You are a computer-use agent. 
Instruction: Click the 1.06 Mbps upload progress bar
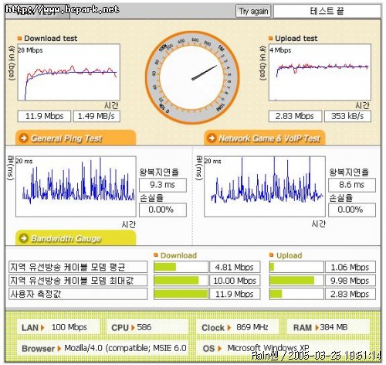click(x=296, y=267)
